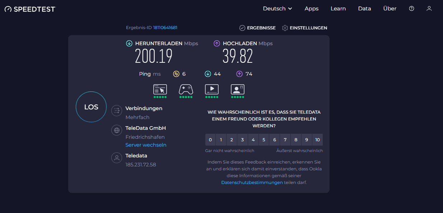Image resolution: width=443 pixels, height=213 pixels.
Task: Click the globe icon beside TeleData GmbH
Action: pos(117,131)
